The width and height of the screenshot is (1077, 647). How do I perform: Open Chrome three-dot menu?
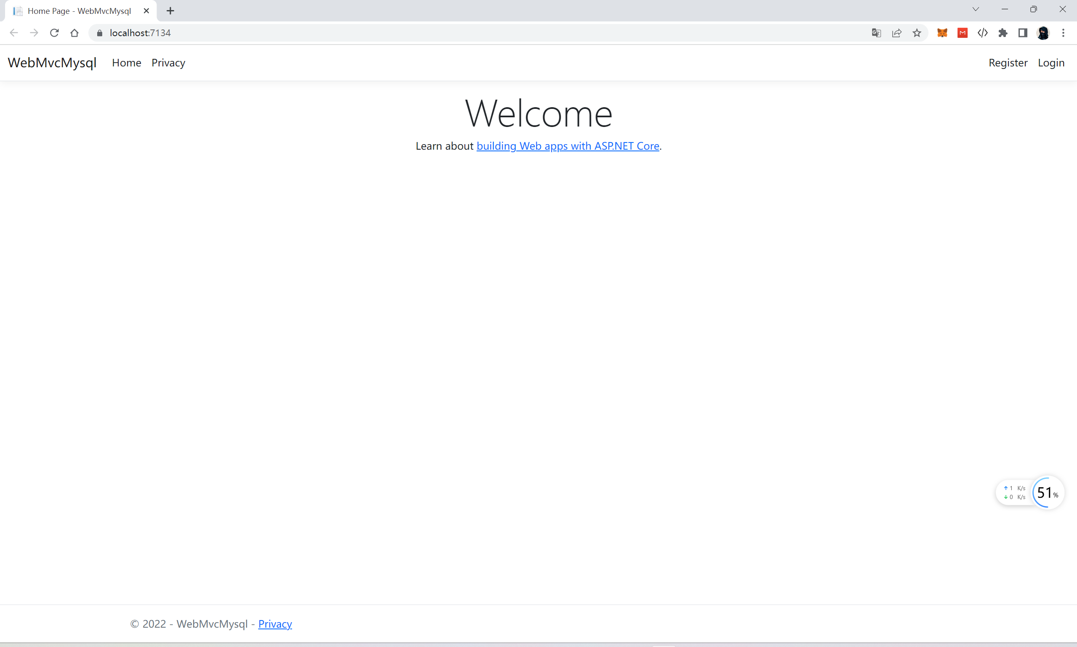point(1063,33)
